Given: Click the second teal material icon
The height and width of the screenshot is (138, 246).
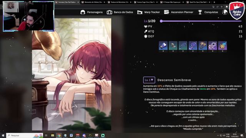Looking at the screenshot, I should point(173,46).
